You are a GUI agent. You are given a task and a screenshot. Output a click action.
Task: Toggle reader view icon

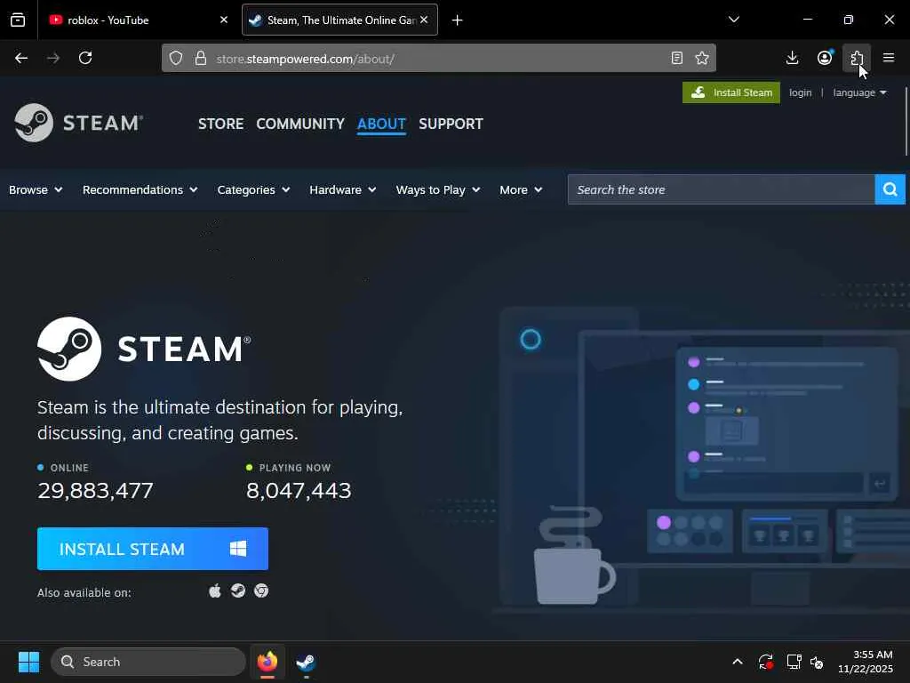(676, 58)
